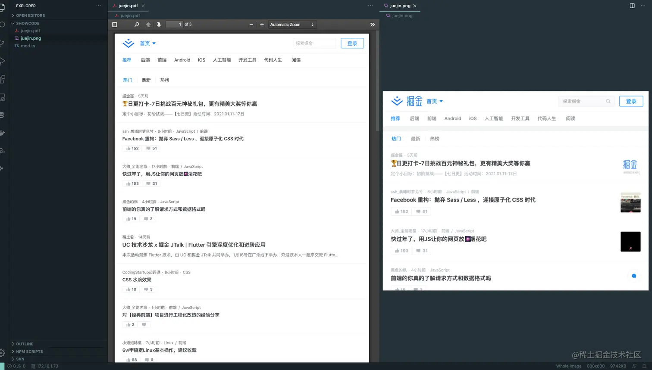Click 800x600 dimensions in status bar
The width and height of the screenshot is (652, 370).
click(596, 366)
